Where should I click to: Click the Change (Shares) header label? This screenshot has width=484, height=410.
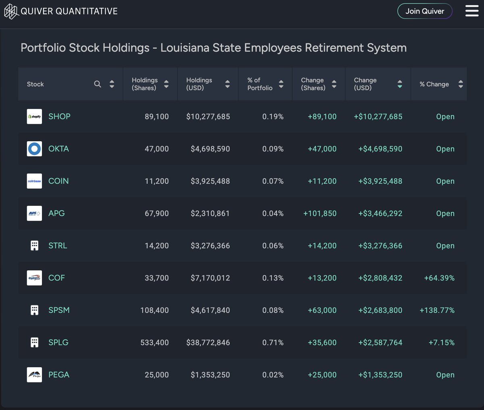click(313, 84)
